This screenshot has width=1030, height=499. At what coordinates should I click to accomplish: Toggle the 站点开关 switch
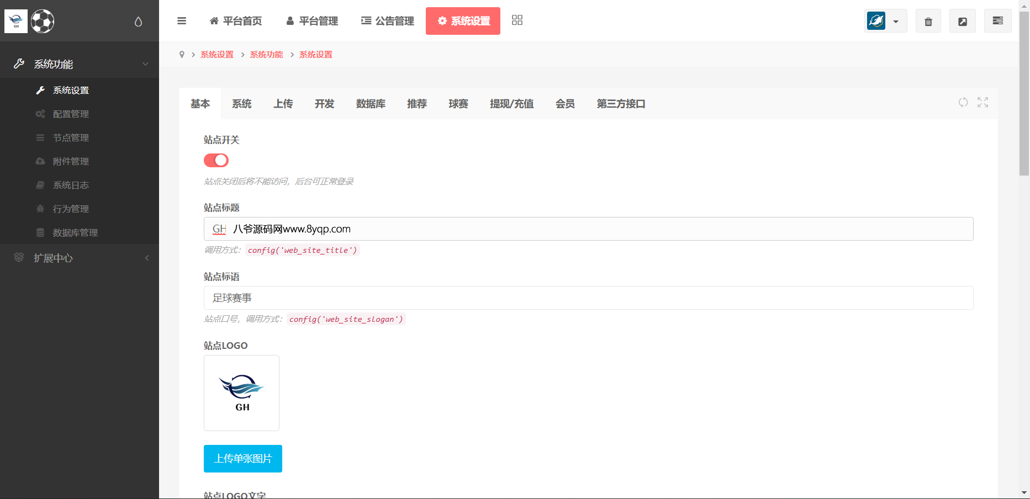point(216,160)
